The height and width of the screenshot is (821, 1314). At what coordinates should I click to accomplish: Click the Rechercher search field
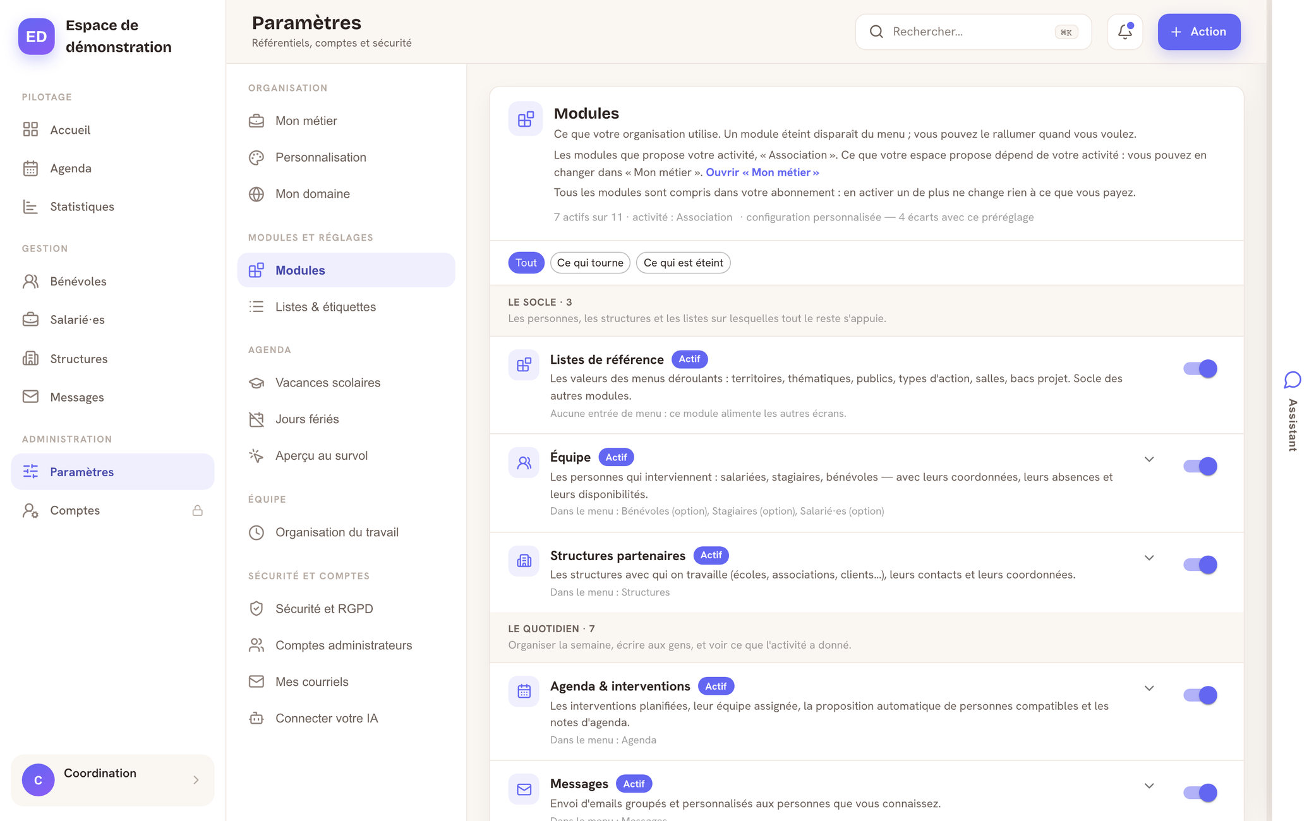(973, 32)
